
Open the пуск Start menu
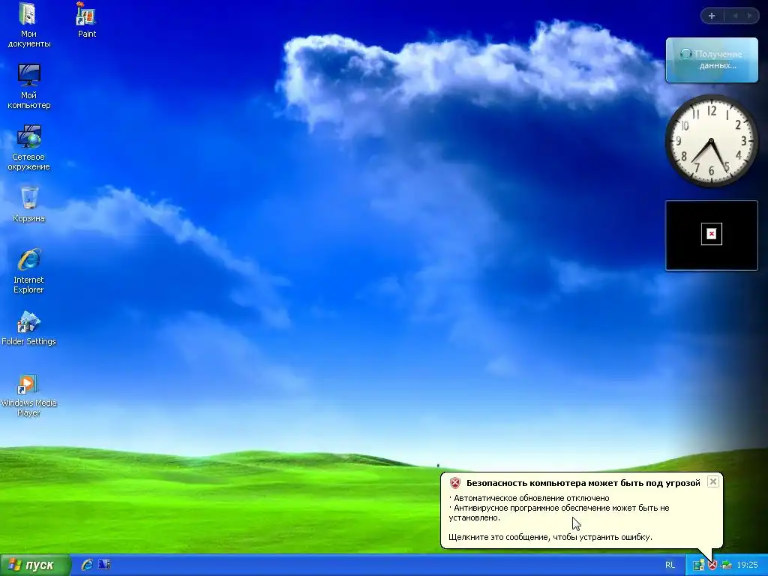click(35, 565)
